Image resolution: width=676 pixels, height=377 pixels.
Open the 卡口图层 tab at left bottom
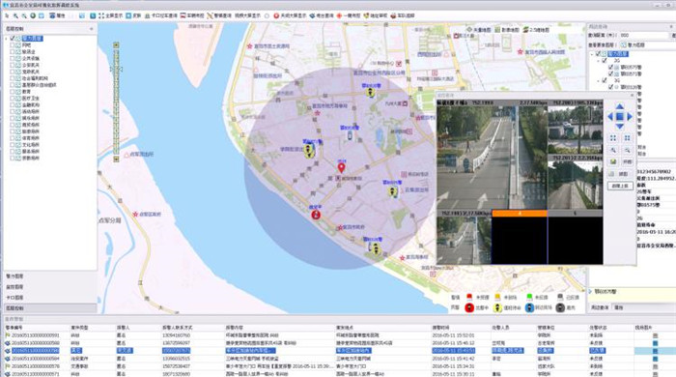coord(50,298)
